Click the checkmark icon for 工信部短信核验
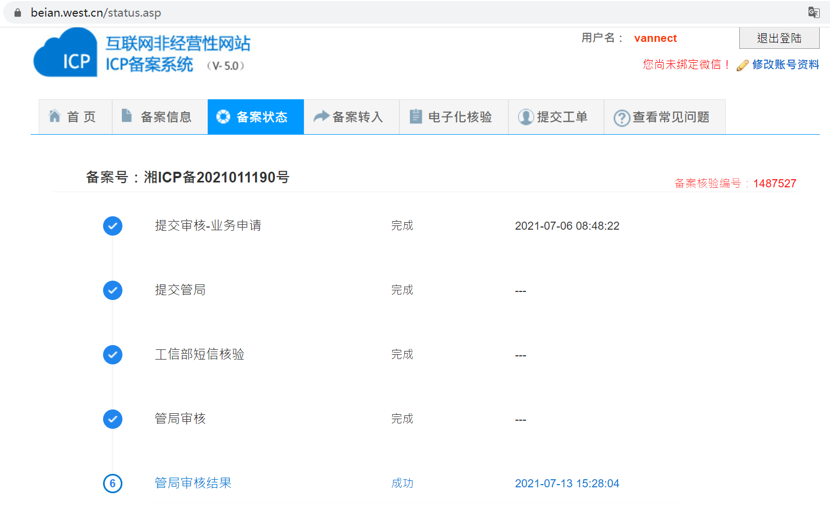This screenshot has width=830, height=505. (113, 355)
